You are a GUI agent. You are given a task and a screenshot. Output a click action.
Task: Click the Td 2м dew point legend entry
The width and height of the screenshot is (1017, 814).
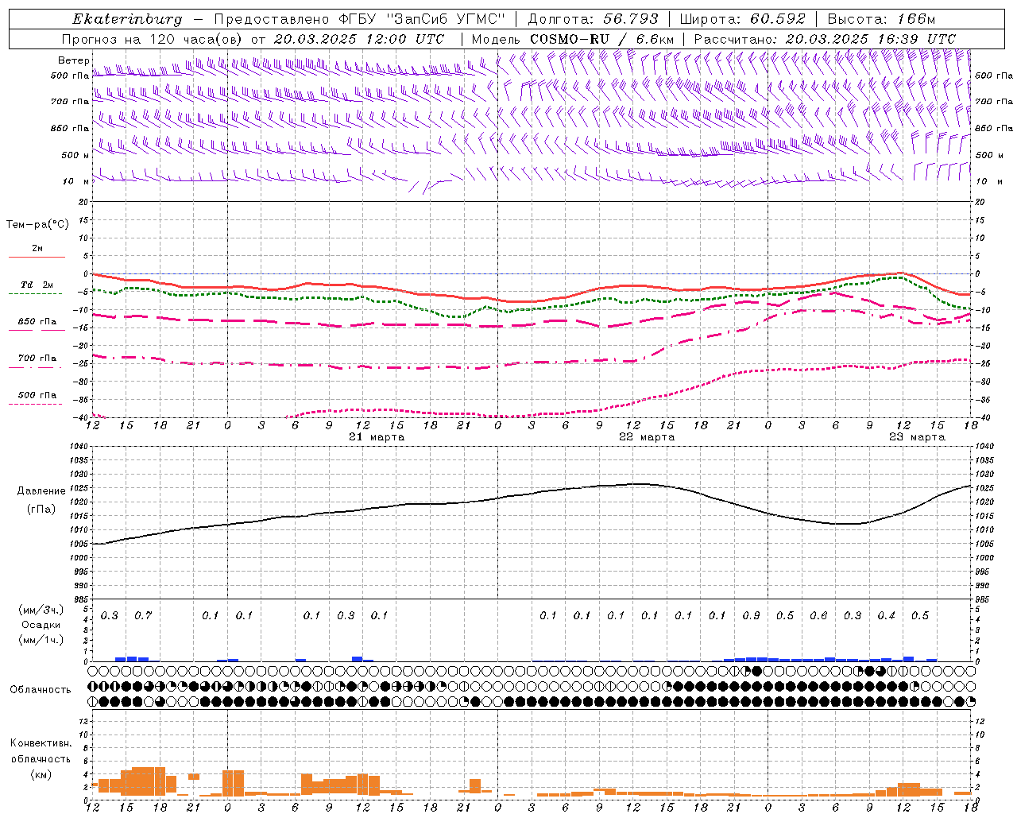point(37,285)
